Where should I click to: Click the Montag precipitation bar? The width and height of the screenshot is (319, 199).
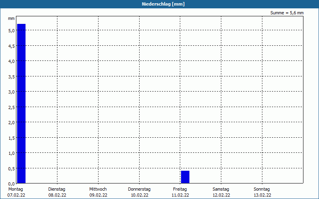(22, 103)
